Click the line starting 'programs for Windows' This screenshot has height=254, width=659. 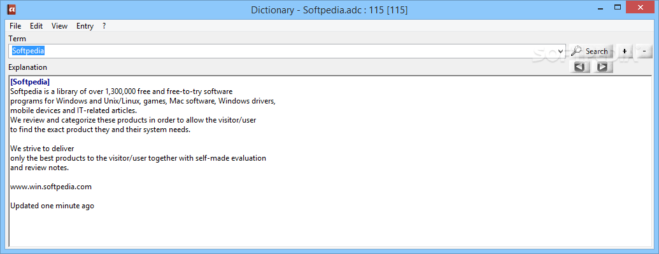coord(143,101)
